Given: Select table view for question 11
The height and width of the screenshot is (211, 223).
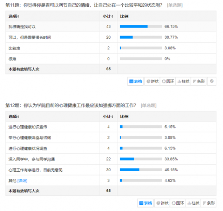Looking at the screenshot, I should [x=136, y=81].
